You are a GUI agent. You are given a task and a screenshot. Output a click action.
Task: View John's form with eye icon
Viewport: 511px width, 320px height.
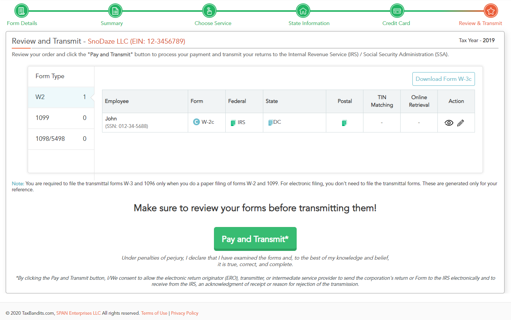tap(449, 123)
